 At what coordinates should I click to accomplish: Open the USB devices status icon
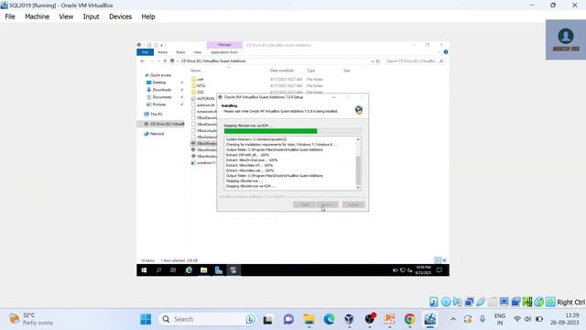point(481,302)
